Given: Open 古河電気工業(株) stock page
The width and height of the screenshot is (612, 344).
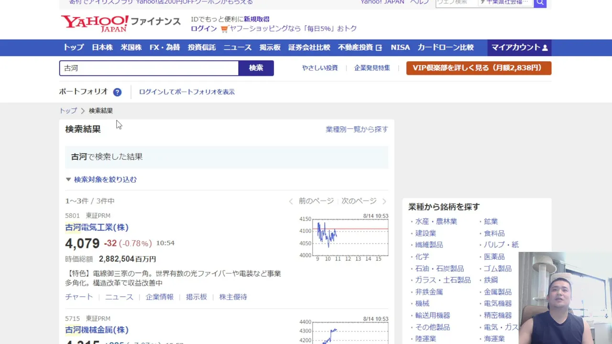Looking at the screenshot, I should pyautogui.click(x=97, y=227).
